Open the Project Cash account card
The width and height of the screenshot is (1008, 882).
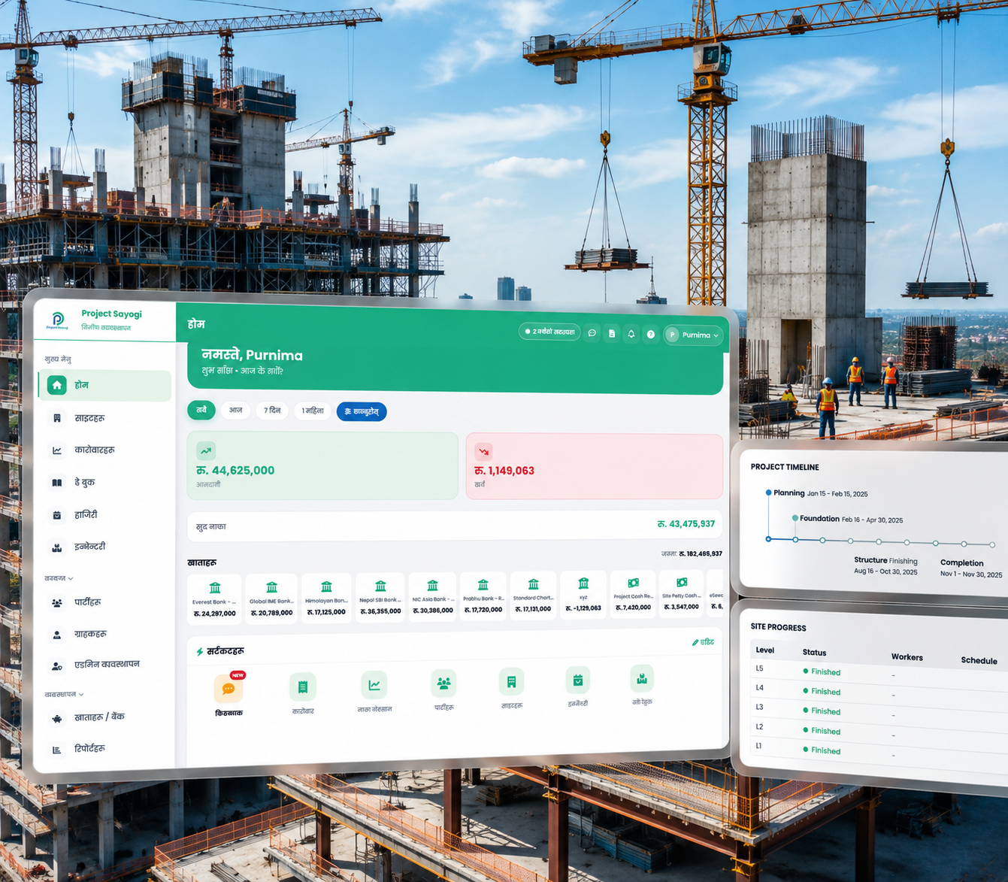tap(633, 594)
